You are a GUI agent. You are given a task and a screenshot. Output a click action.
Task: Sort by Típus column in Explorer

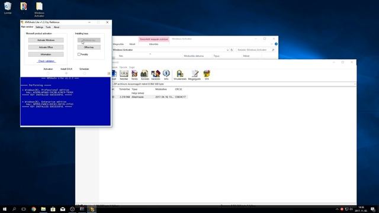tap(216, 56)
